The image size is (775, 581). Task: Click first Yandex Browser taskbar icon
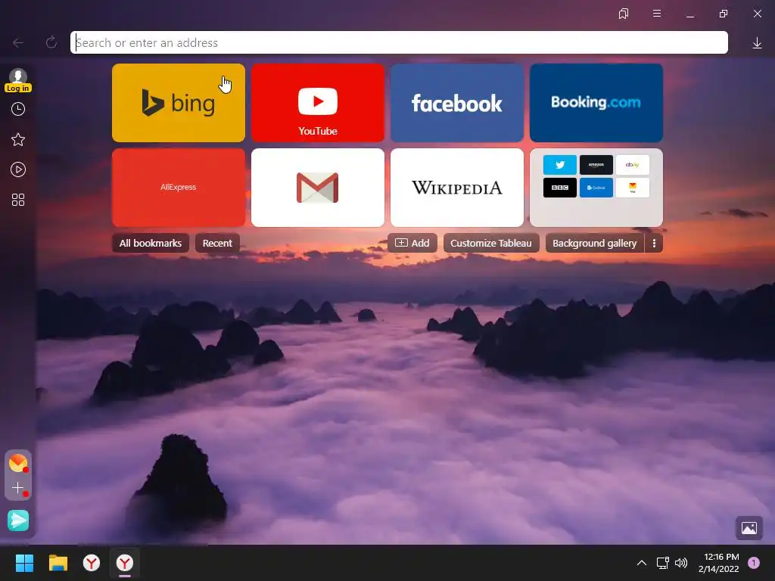tap(92, 563)
